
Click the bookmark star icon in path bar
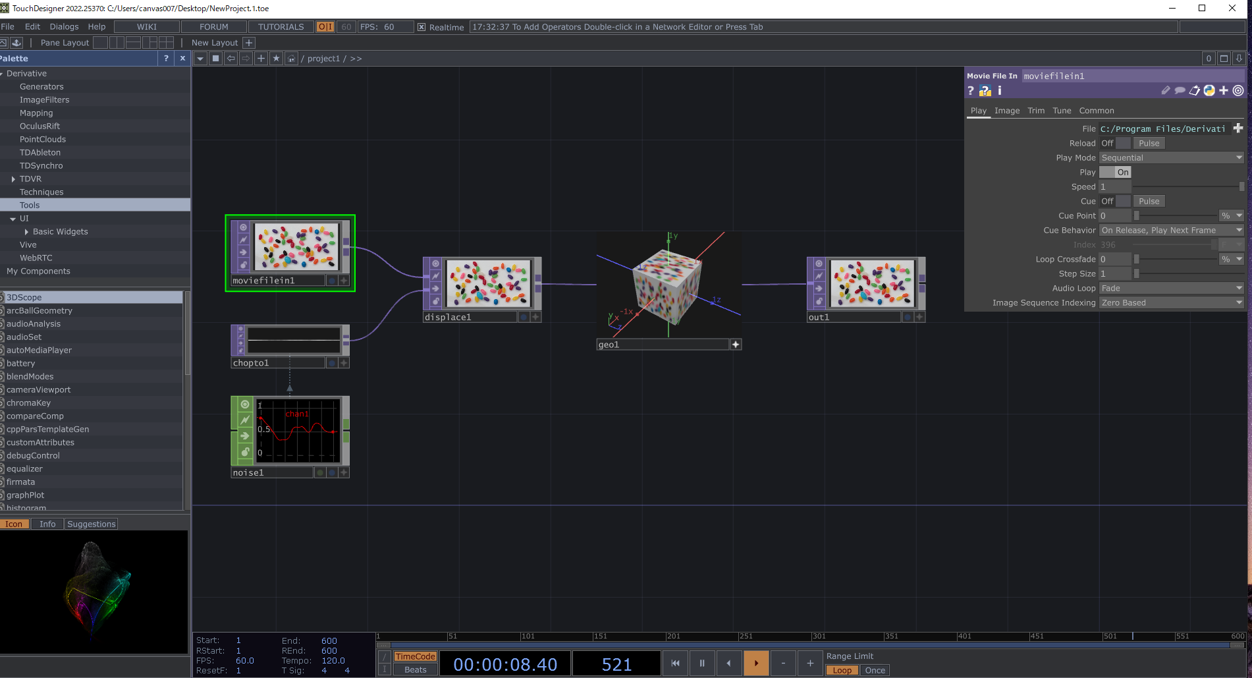pyautogui.click(x=276, y=59)
